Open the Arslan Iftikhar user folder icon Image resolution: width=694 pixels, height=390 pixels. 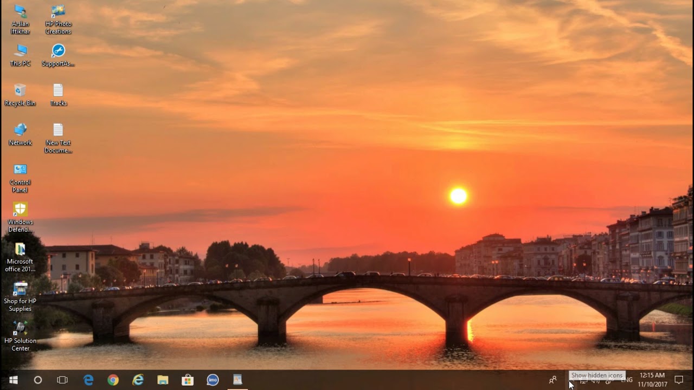click(x=20, y=19)
